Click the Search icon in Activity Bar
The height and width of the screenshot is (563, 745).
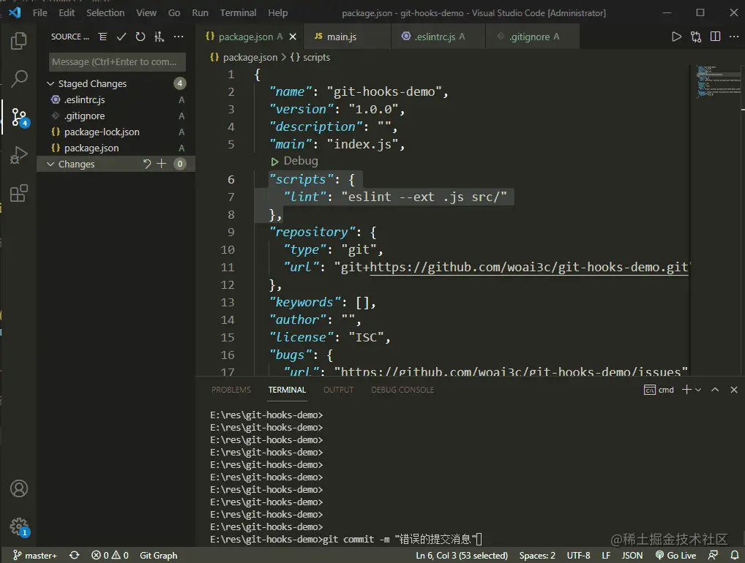pos(18,78)
